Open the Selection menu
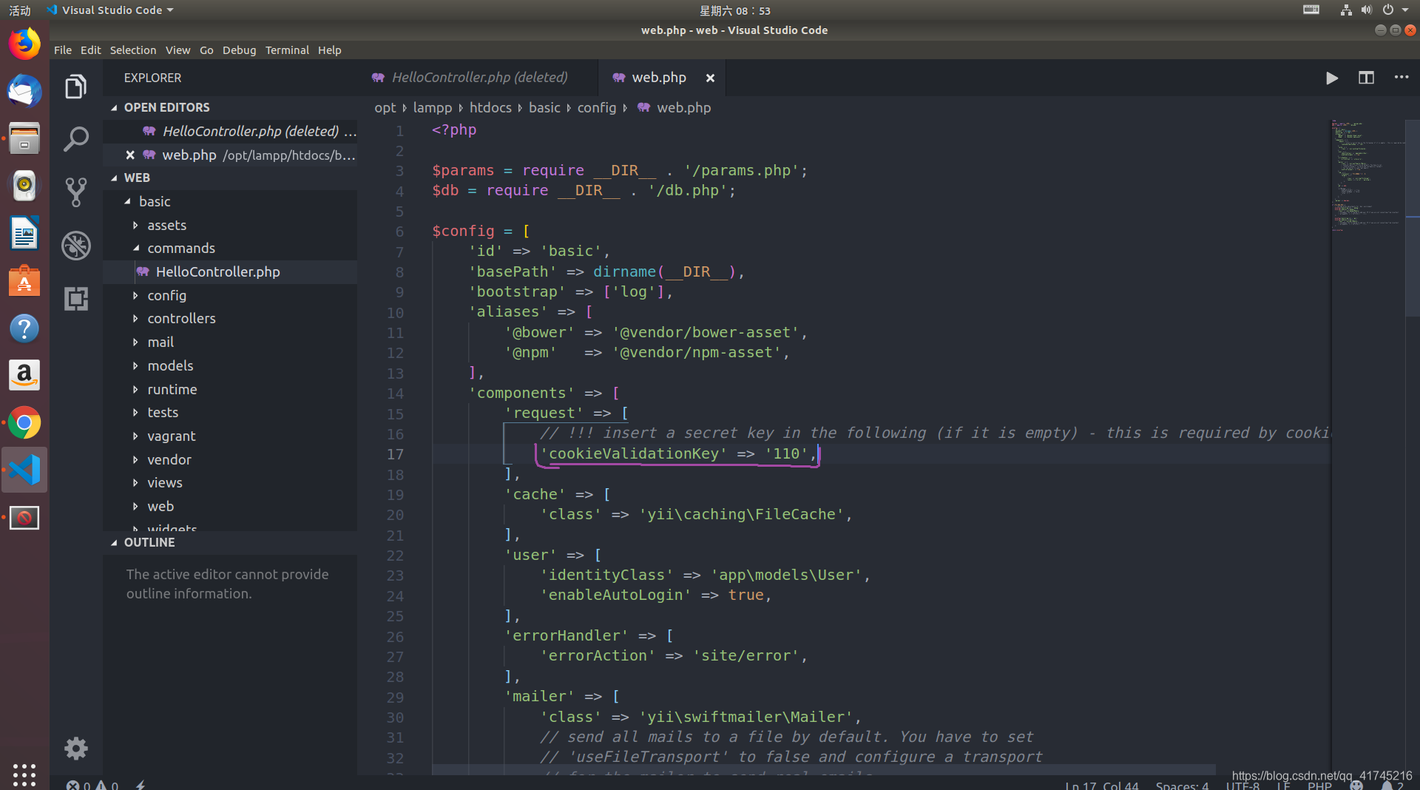This screenshot has height=790, width=1420. coord(133,50)
